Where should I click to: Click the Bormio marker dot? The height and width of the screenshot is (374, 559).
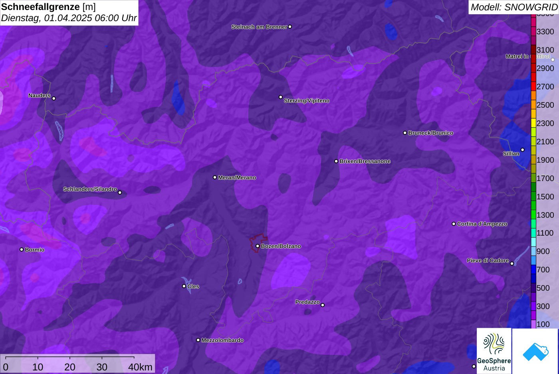[x=22, y=250]
